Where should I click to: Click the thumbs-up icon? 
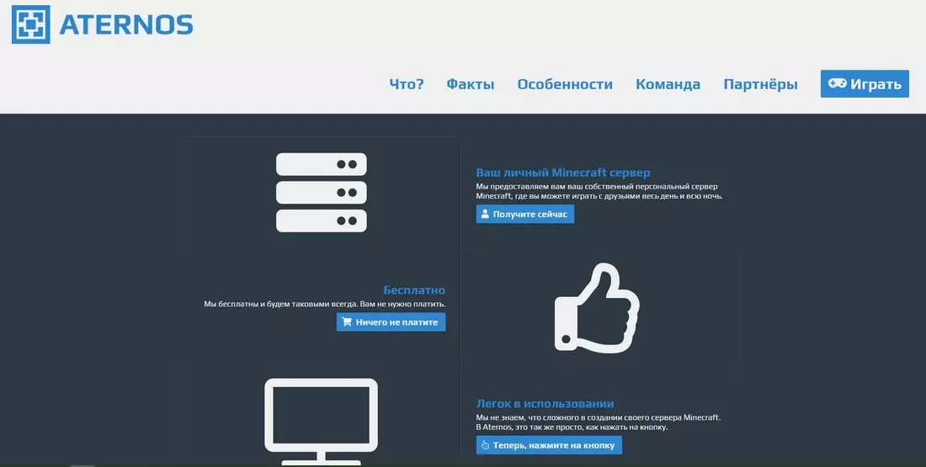(x=597, y=308)
